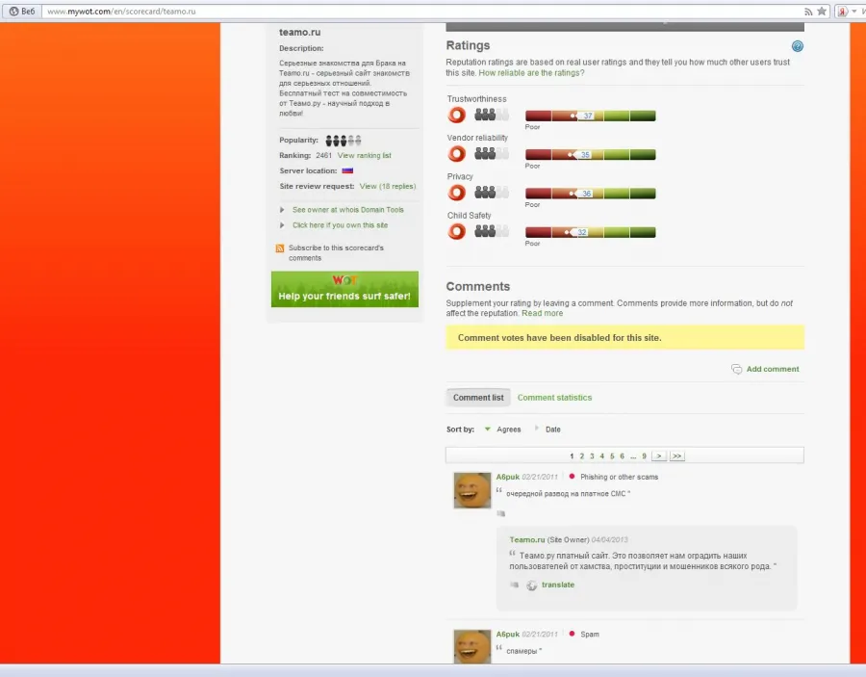This screenshot has width=866, height=677.
Task: Click the RSS icon beside scorecard subscription
Action: (x=279, y=248)
